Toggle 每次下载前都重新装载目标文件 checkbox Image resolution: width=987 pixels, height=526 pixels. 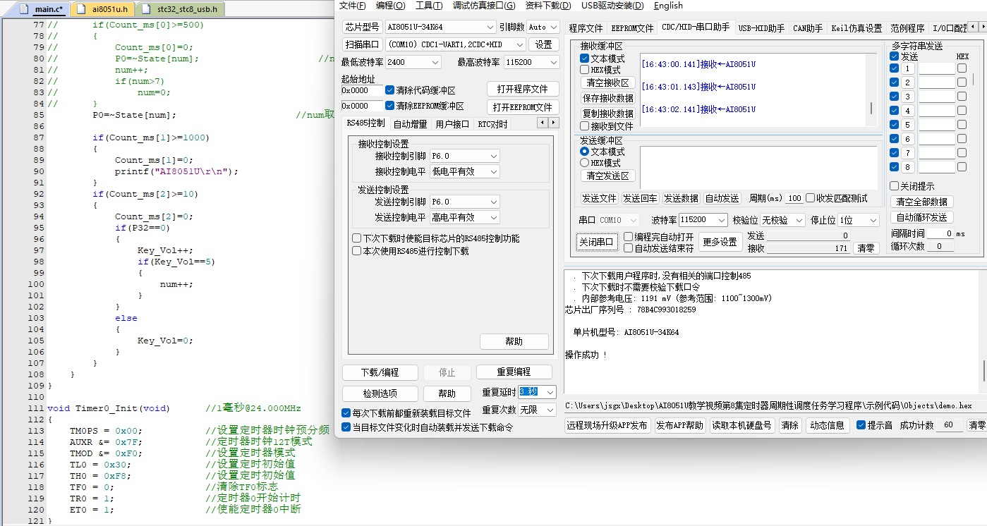click(x=346, y=413)
